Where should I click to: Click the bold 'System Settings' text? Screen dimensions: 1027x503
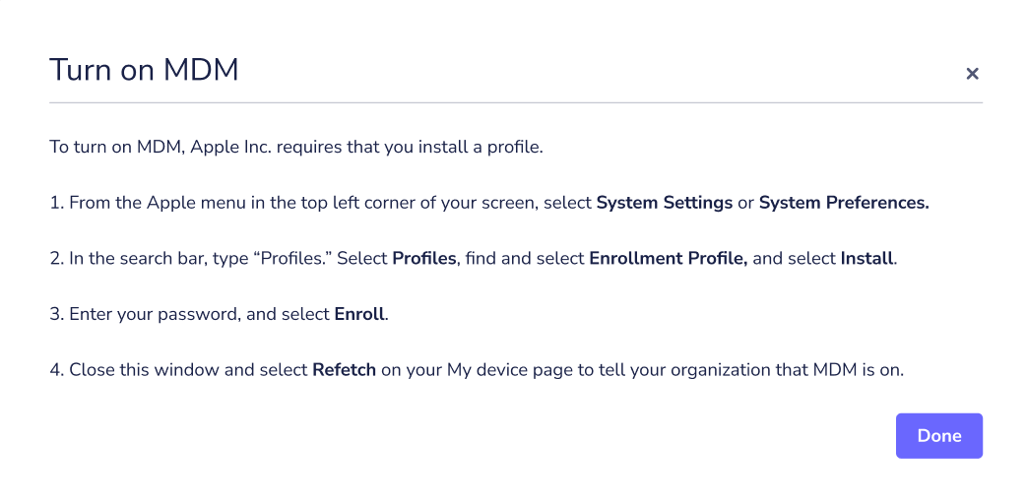click(664, 203)
